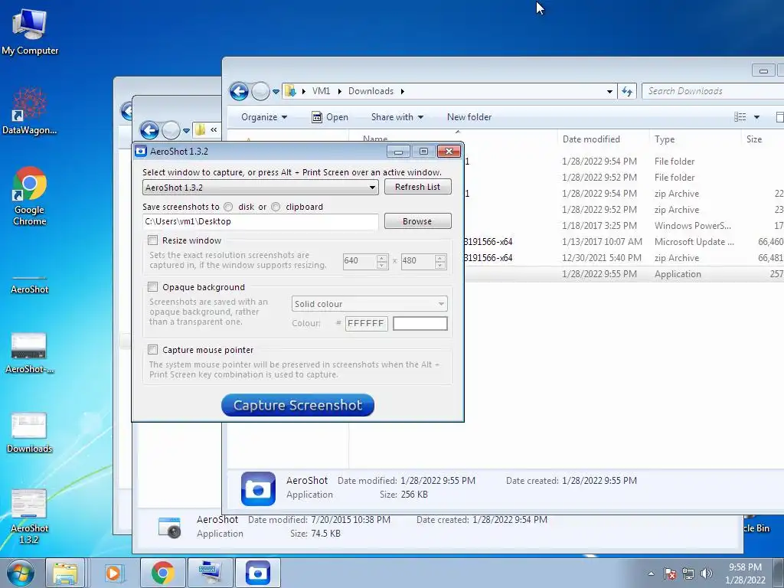Image resolution: width=784 pixels, height=588 pixels.
Task: Select the Windows PowerS... row dated 1/18/2017
Action: coord(624,226)
